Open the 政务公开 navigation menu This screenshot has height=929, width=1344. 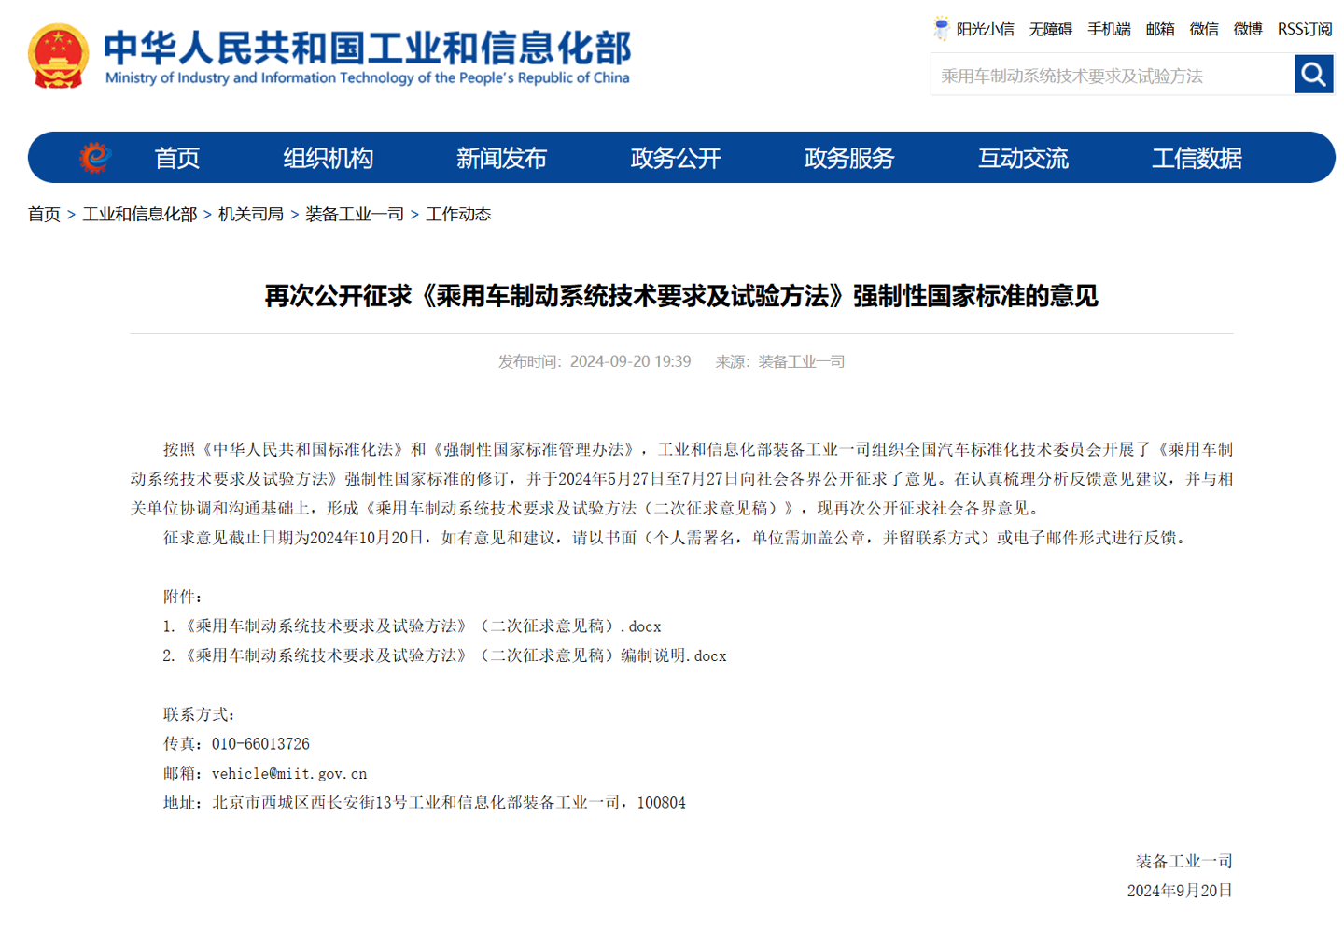[676, 158]
